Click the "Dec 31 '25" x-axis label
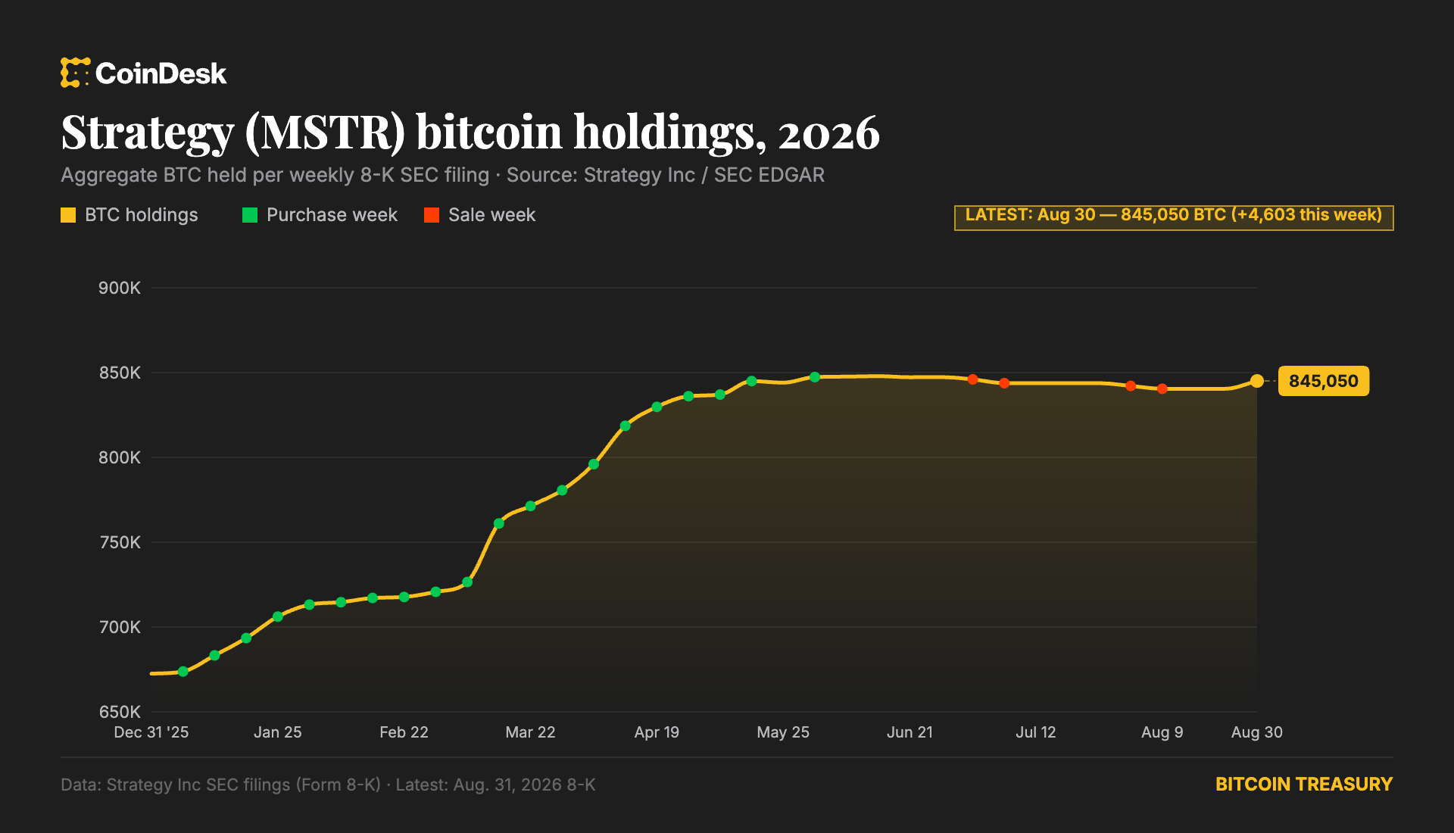Screen dimensions: 1454x833 point(151,732)
